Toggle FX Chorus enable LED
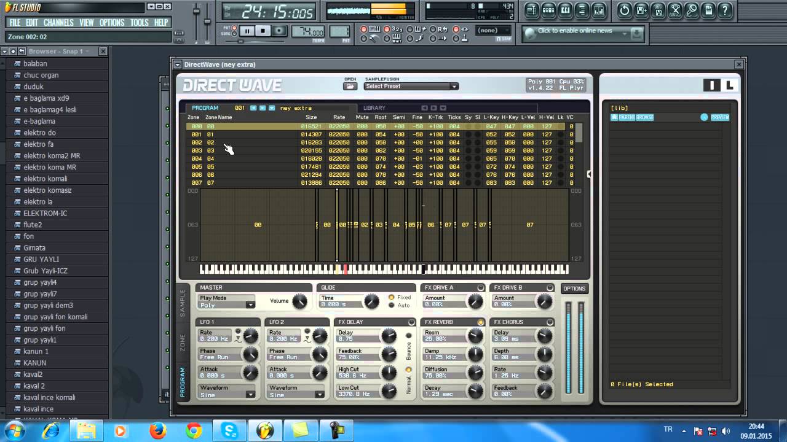Screen dimensions: 787x442 (550, 322)
